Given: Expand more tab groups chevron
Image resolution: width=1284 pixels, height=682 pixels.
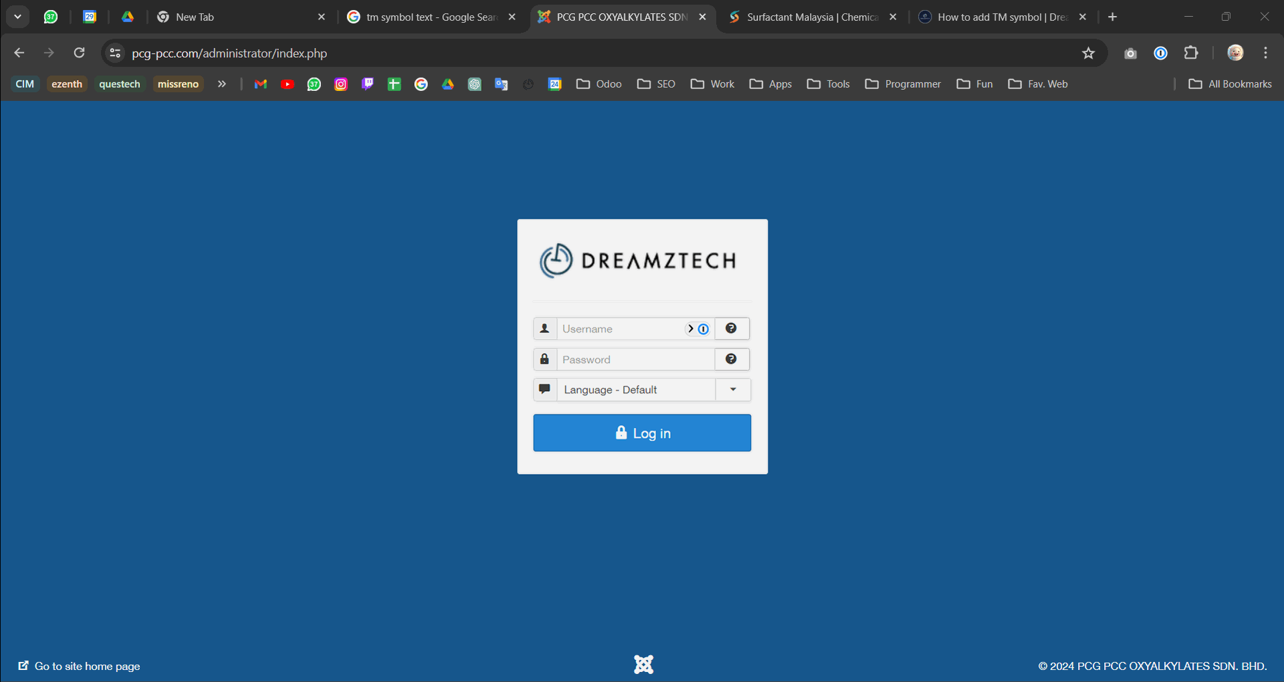Looking at the screenshot, I should click(222, 84).
